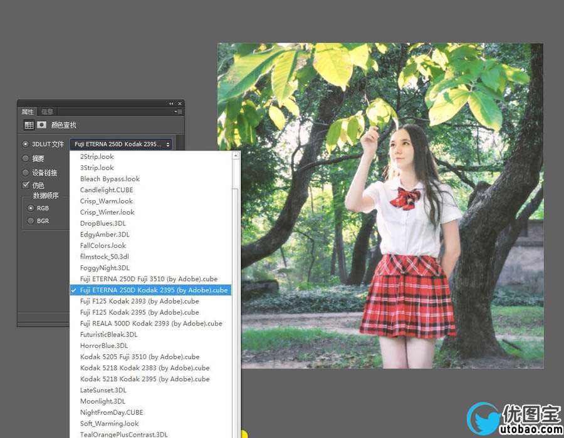Toggle the 仿色 checkbox
The image size is (564, 438).
click(x=26, y=185)
